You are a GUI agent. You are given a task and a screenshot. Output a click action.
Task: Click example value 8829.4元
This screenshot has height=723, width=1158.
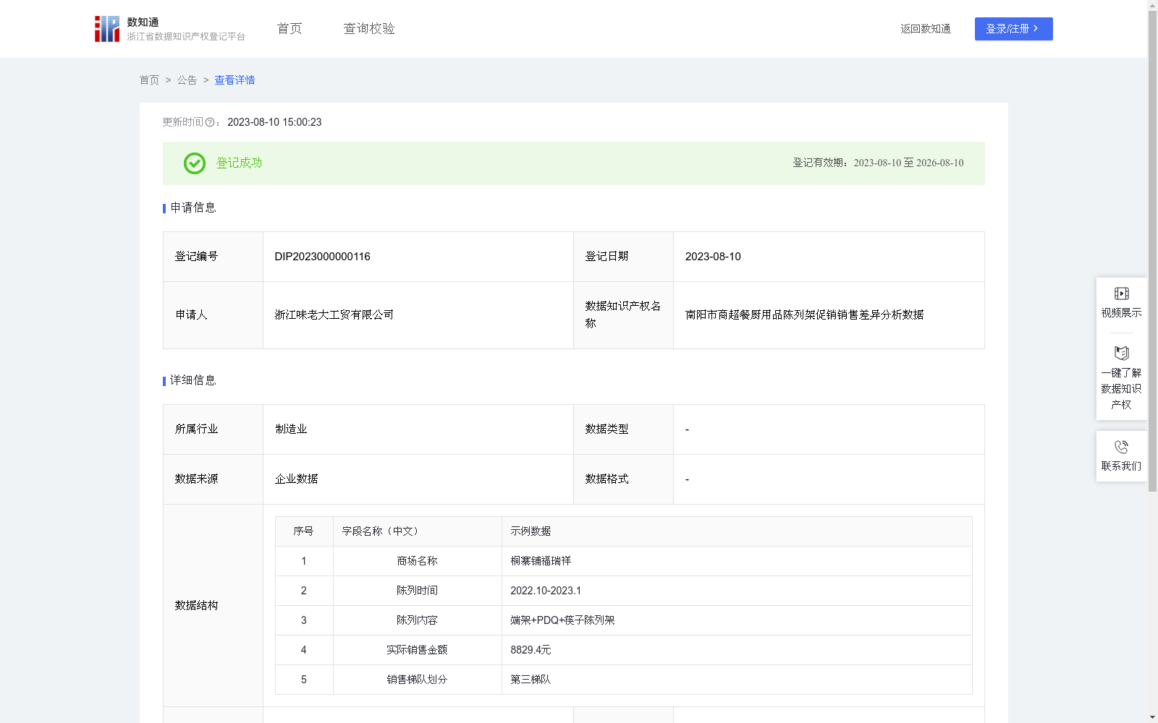coord(531,650)
